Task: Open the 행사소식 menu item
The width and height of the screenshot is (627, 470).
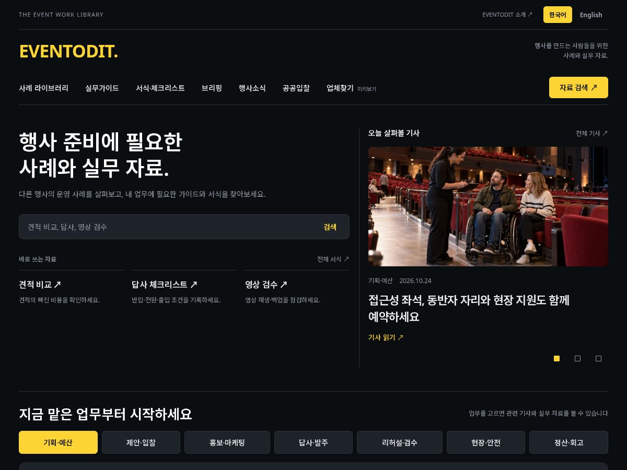Action: click(x=252, y=88)
